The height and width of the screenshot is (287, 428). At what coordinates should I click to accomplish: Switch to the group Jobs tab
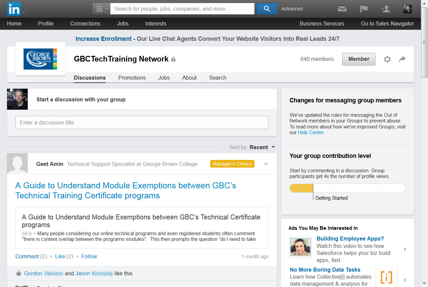164,78
